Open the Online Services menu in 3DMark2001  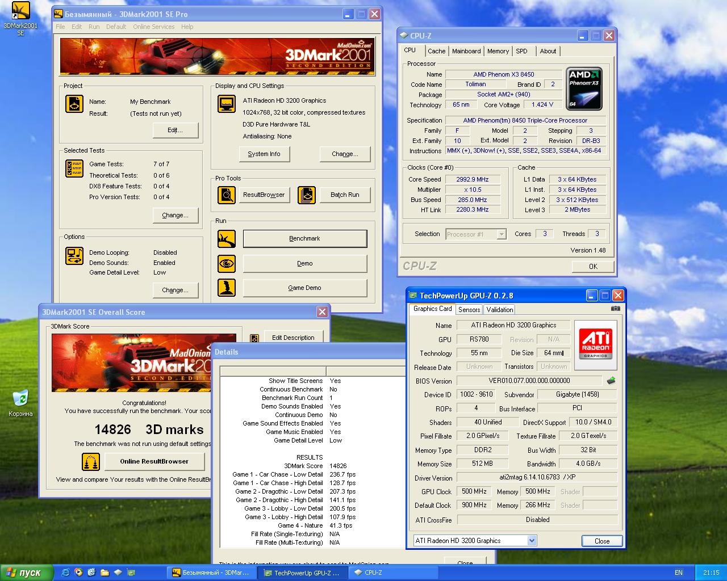154,27
